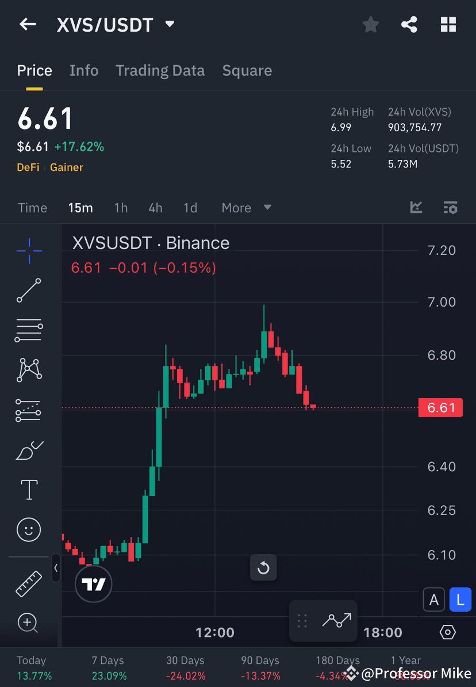Choose the brush drawing tool
This screenshot has height=687, width=476.
(29, 451)
